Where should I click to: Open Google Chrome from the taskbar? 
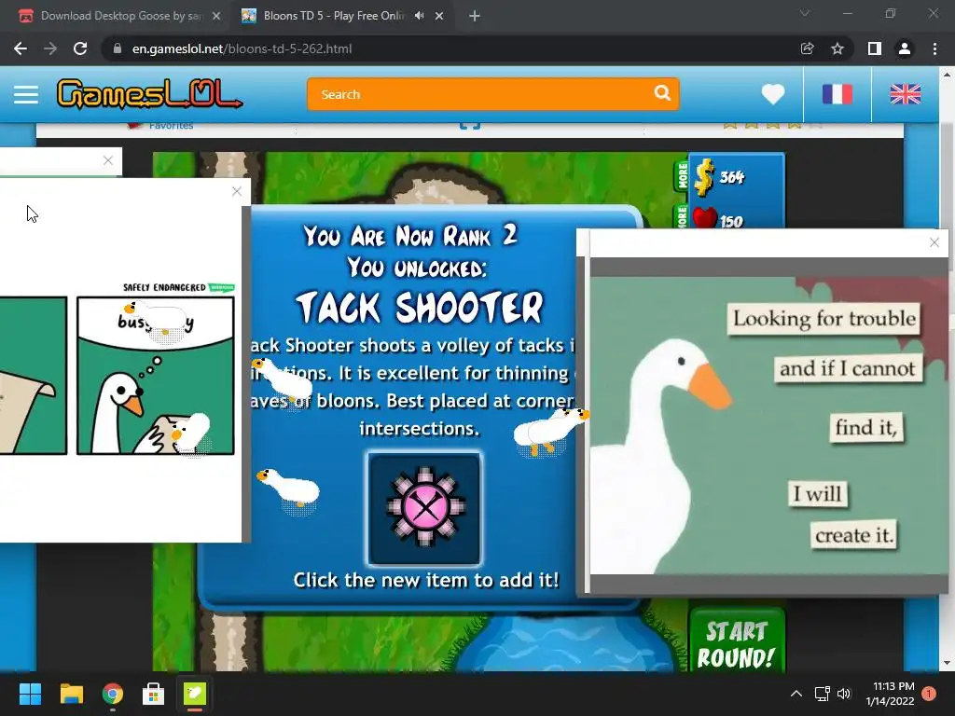113,694
